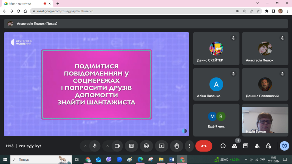Open SDAX stock widget on taskbar

point(227,159)
